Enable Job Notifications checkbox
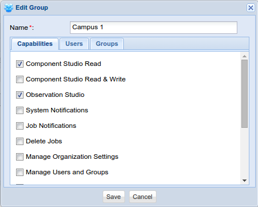Image resolution: width=258 pixels, height=207 pixels. 19,126
